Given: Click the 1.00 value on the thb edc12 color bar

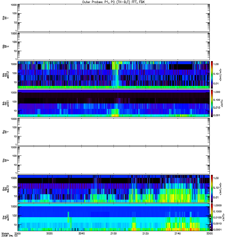Looking at the screenshot, I should click(216, 64).
